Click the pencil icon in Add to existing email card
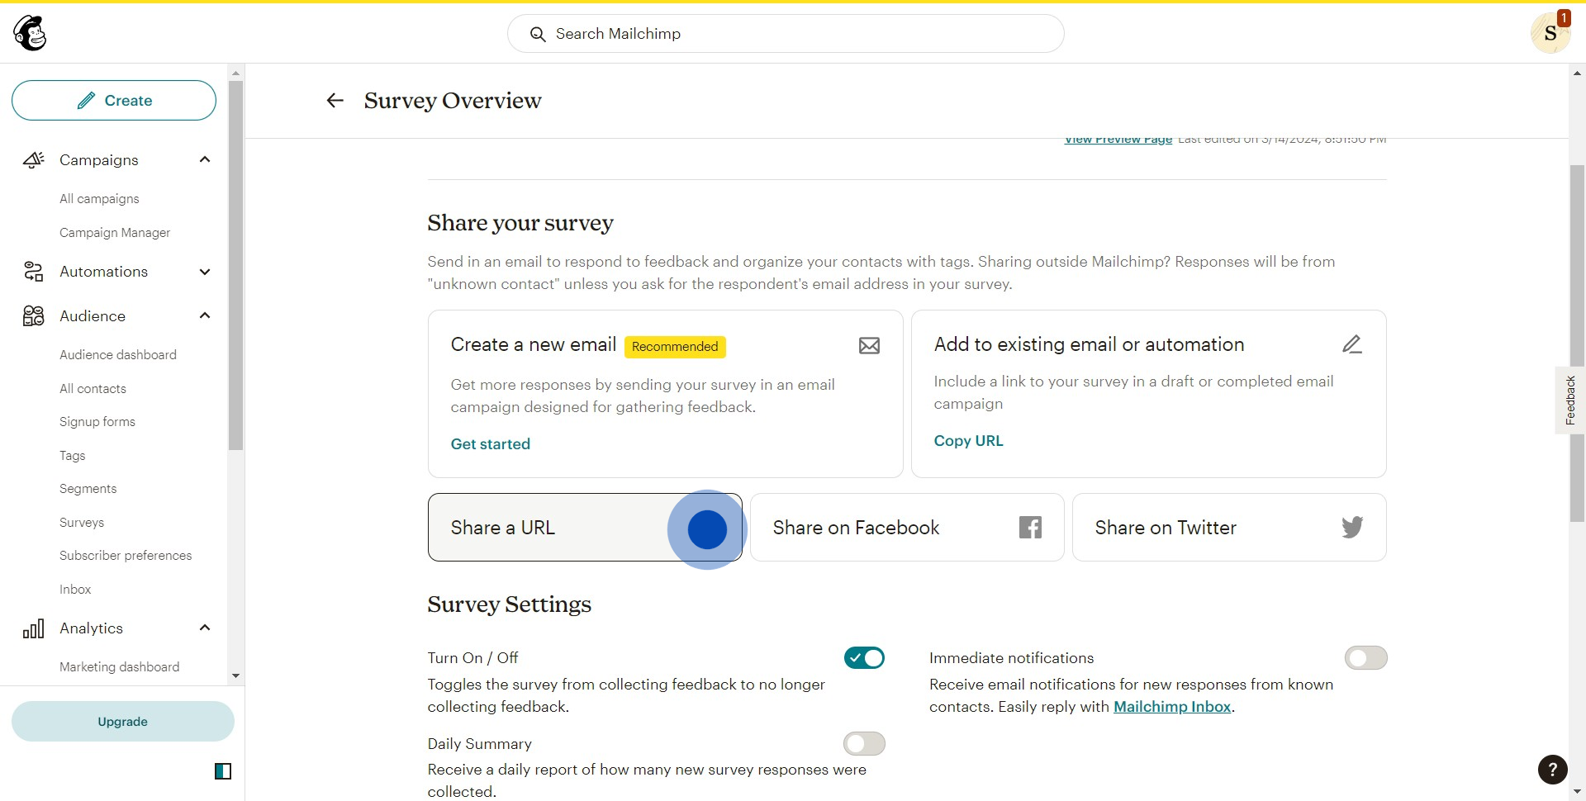 [x=1352, y=344]
